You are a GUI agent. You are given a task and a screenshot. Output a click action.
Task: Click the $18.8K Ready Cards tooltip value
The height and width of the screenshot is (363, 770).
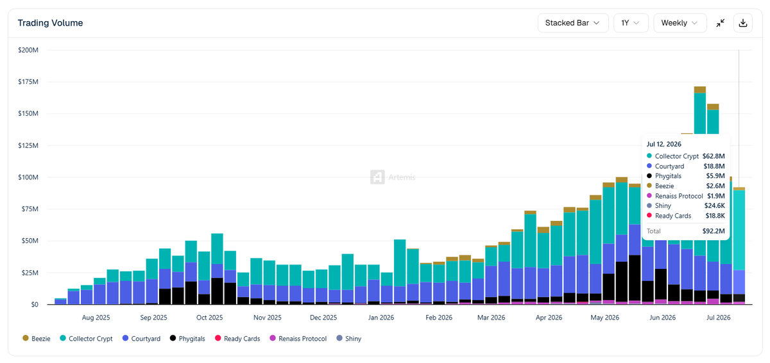714,216
